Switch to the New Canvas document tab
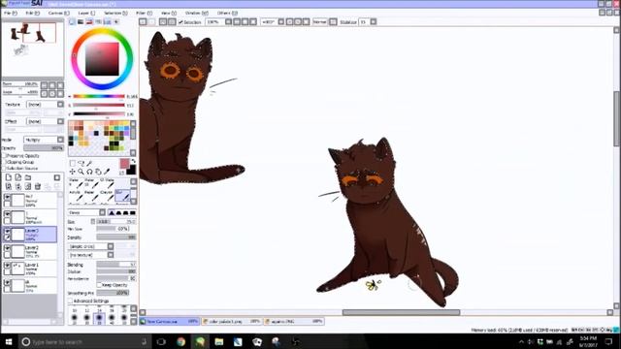Screen dimensions: 621x349 tap(170, 321)
